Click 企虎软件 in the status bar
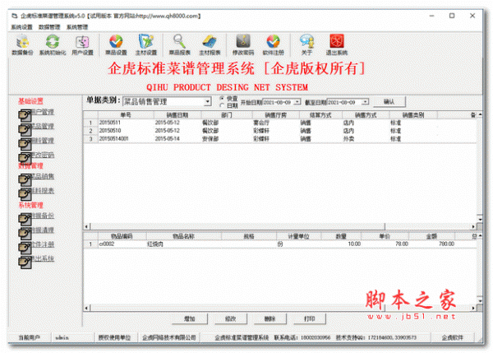Screen dimensions: 493x353 click(x=453, y=337)
